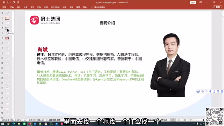
Task: Start Slide Show view icon in status bar
Action: coord(190,120)
